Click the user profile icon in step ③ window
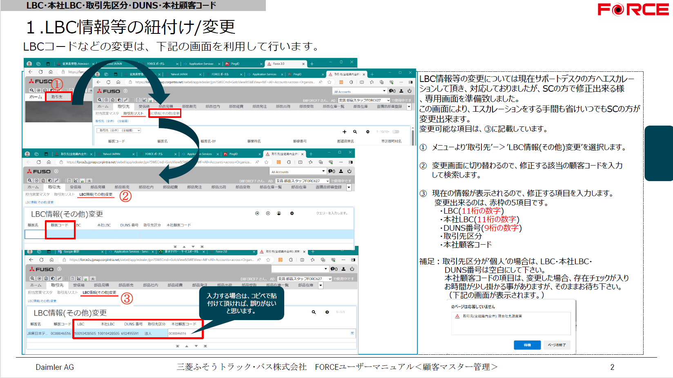Viewport: 673px width, 378px height. (x=343, y=269)
